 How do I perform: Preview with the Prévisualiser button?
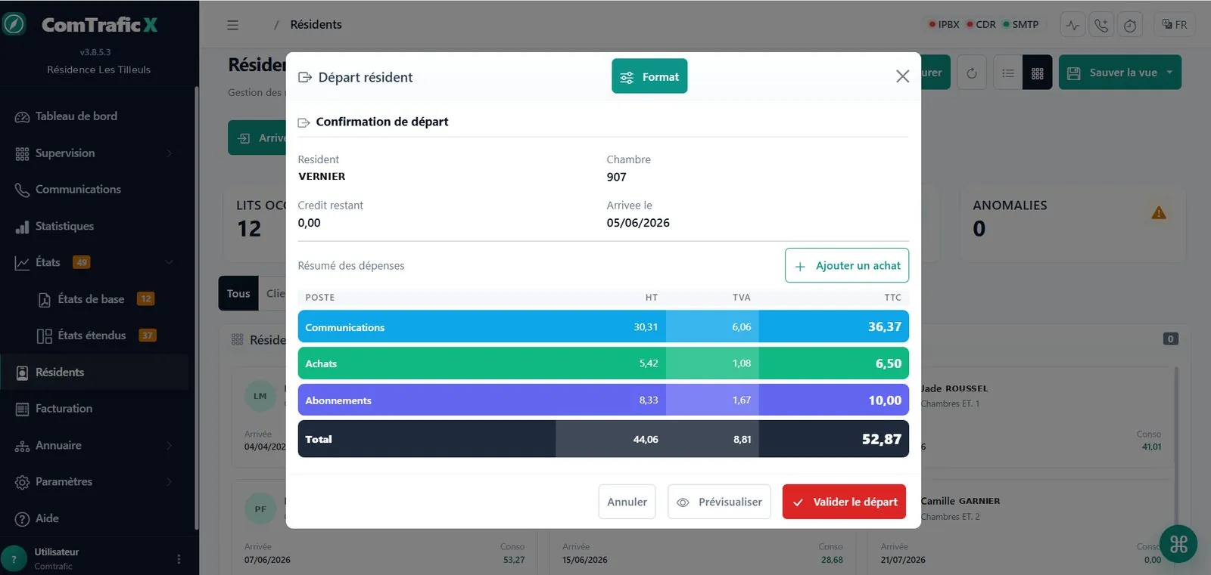point(719,502)
